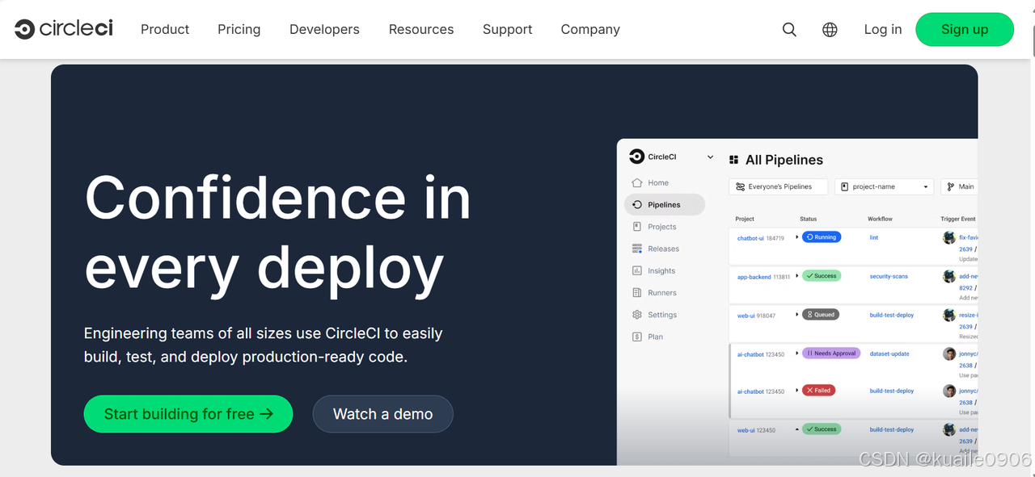The height and width of the screenshot is (477, 1035).
Task: Expand the chatbot-ui 184719 row arrow
Action: [x=797, y=237]
